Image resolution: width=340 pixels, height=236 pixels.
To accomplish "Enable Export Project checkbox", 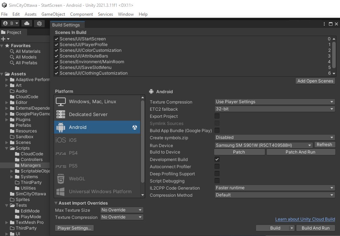I will [x=217, y=116].
